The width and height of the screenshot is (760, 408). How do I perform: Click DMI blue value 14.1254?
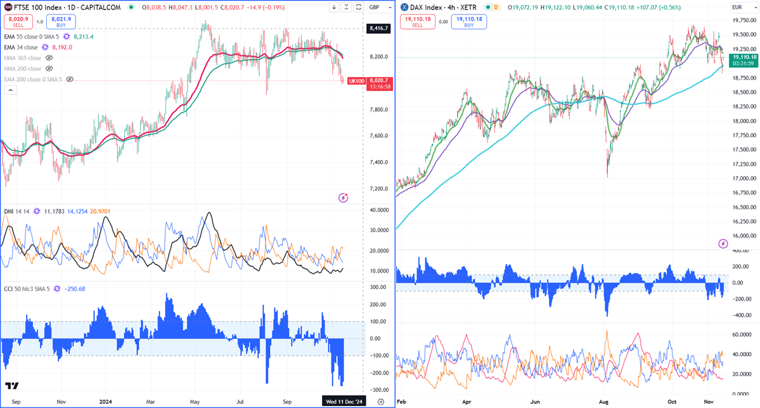pos(77,212)
